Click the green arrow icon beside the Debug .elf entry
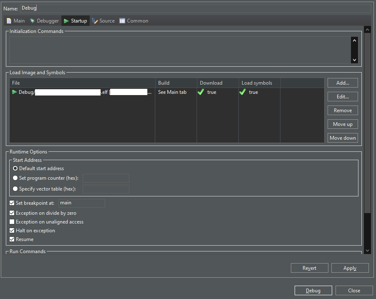 (13, 92)
